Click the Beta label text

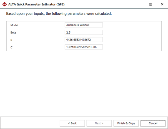pyautogui.click(x=13, y=32)
